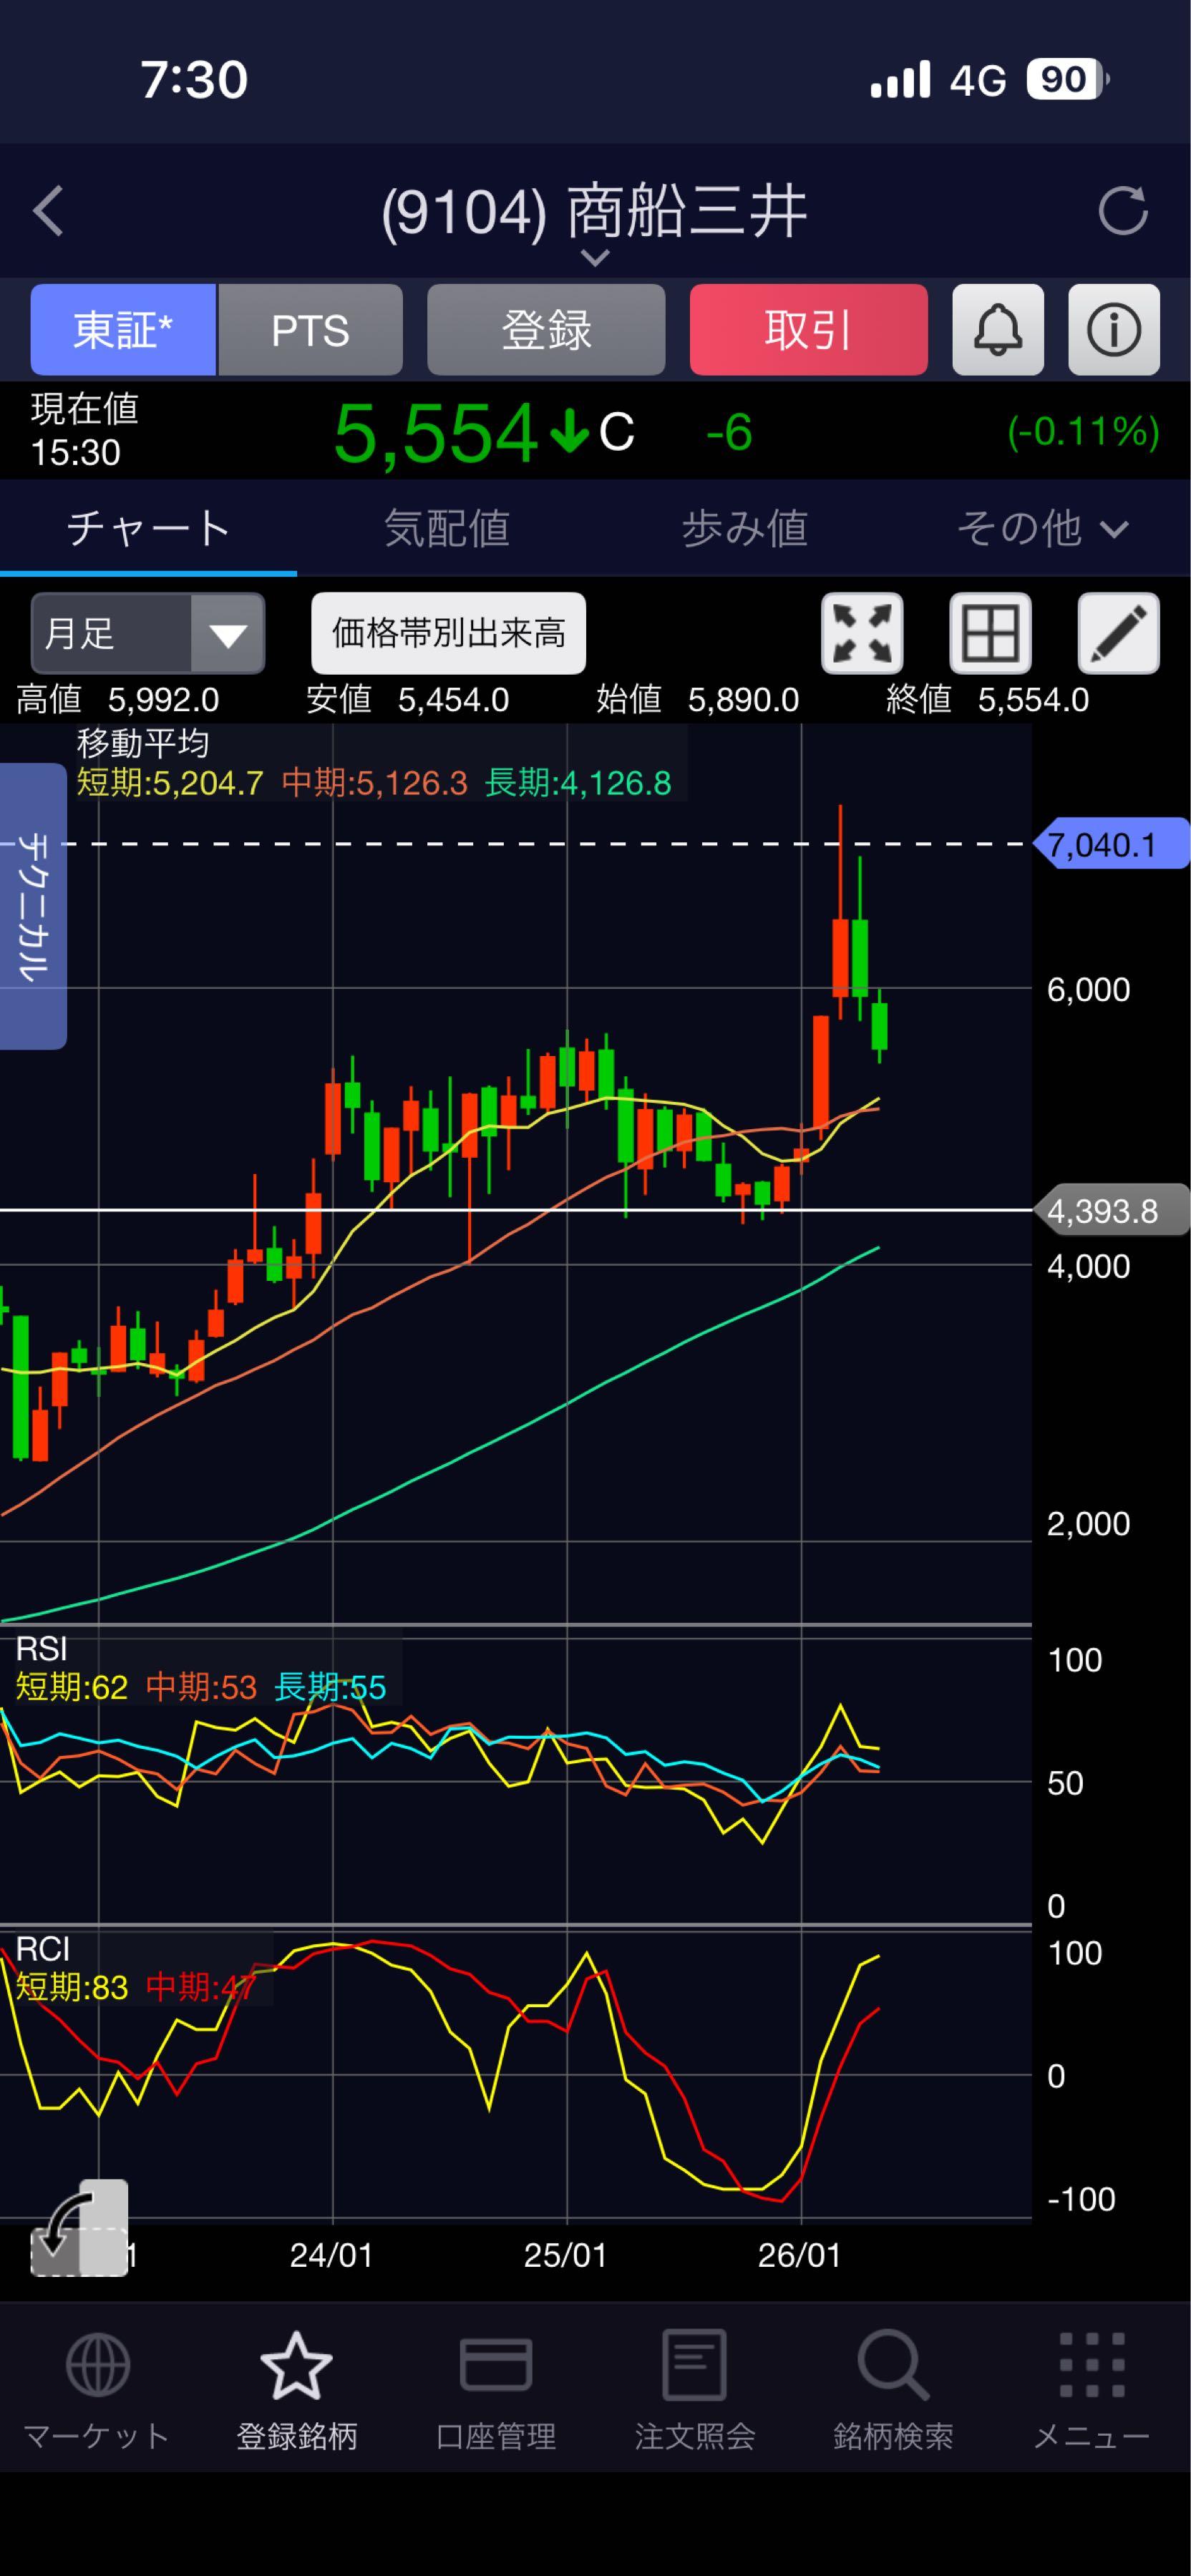The image size is (1191, 2576).
Task: Tap the (-0.11%) change percentage
Action: [x=1083, y=432]
